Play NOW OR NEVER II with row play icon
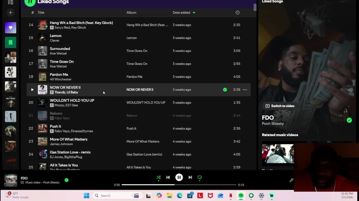This screenshot has height=201, width=359. [x=32, y=90]
